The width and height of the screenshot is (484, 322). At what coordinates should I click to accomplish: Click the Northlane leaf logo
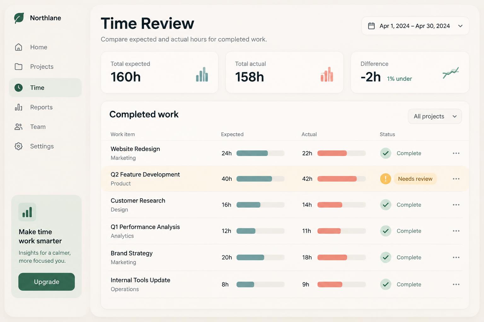[19, 18]
